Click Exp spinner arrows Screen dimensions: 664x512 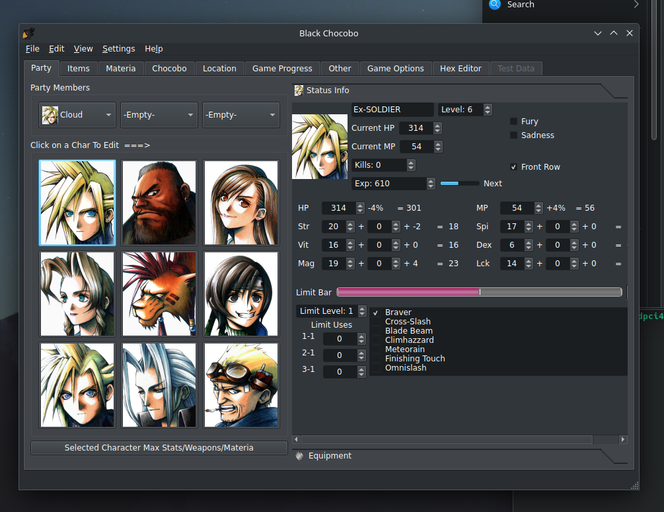pos(431,184)
